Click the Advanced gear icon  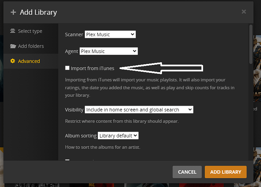point(12,61)
